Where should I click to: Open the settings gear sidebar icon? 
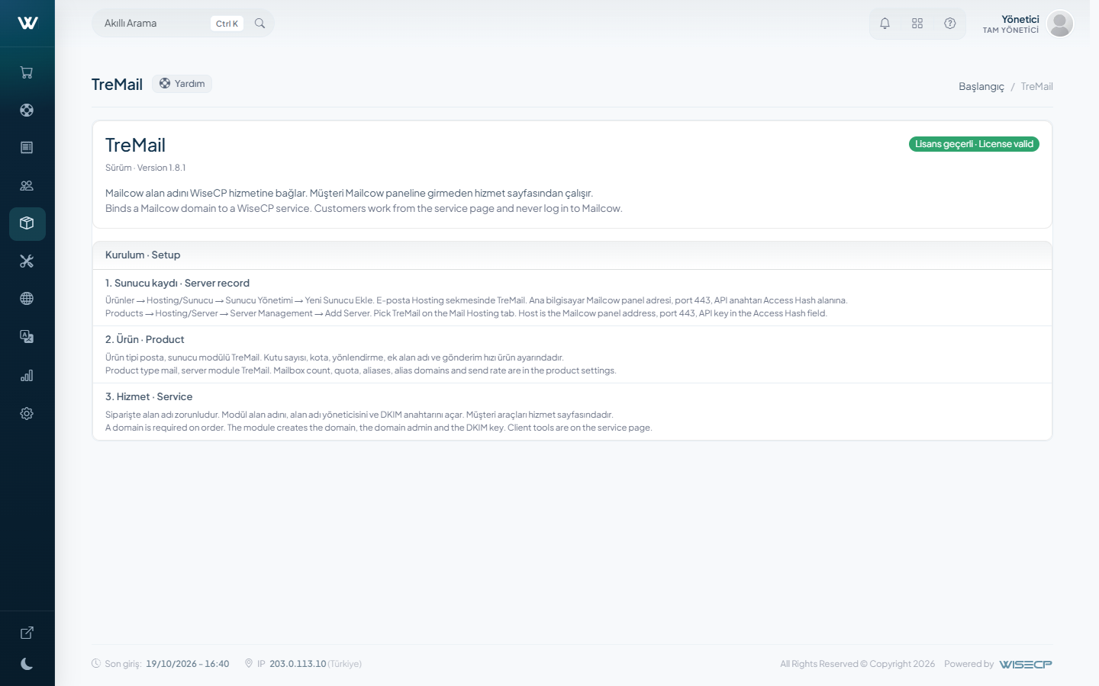coord(27,413)
